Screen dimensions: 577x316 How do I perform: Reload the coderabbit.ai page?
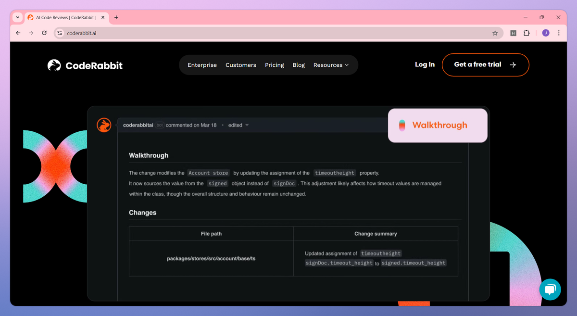(44, 33)
